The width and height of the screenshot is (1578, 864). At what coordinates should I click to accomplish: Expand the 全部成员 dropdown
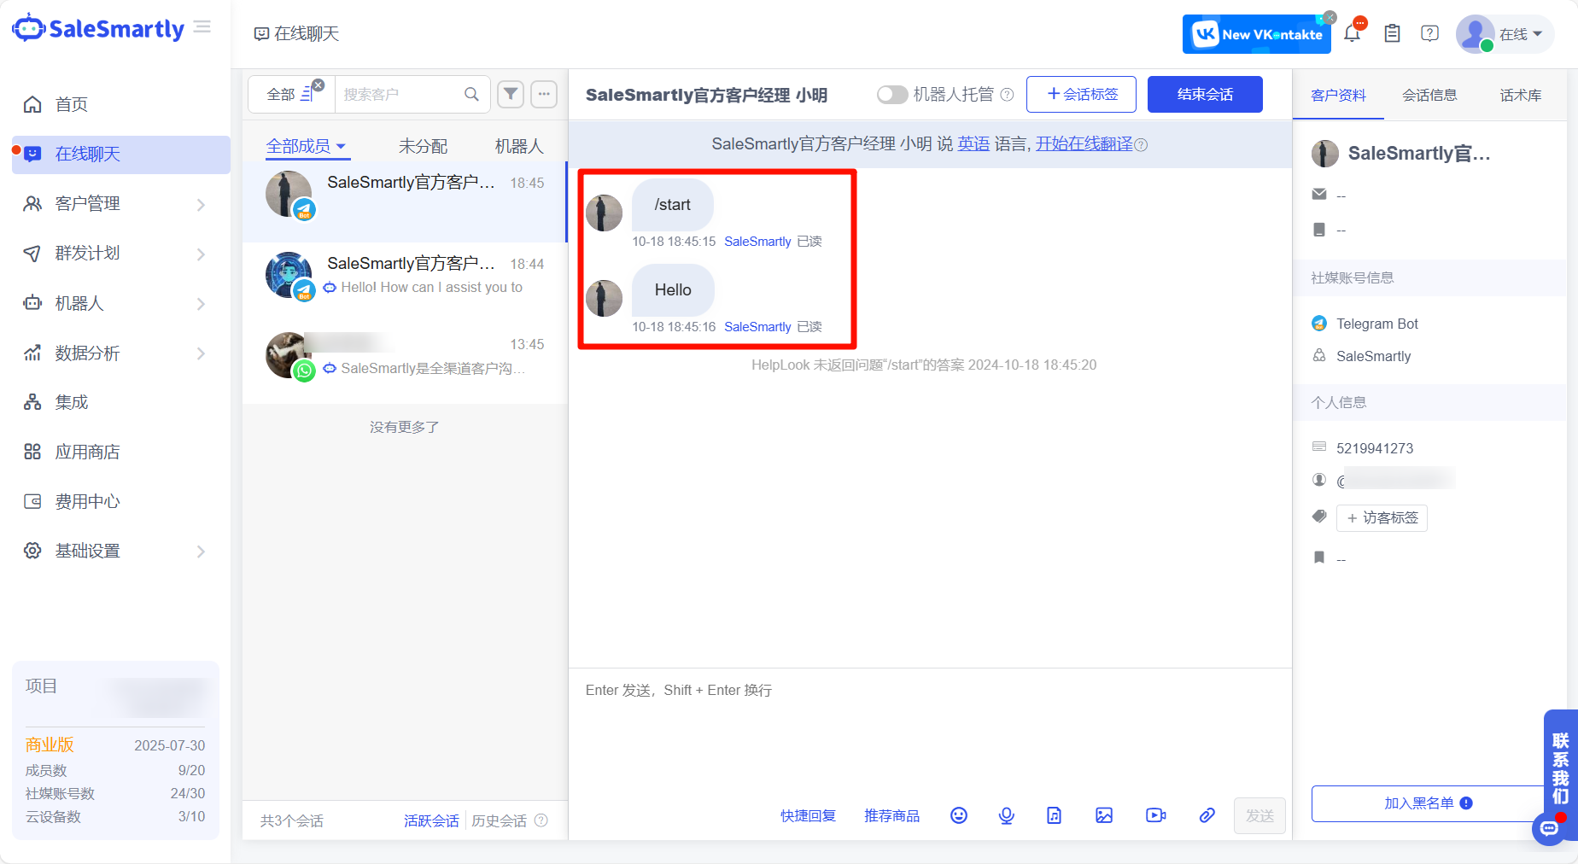(x=307, y=145)
